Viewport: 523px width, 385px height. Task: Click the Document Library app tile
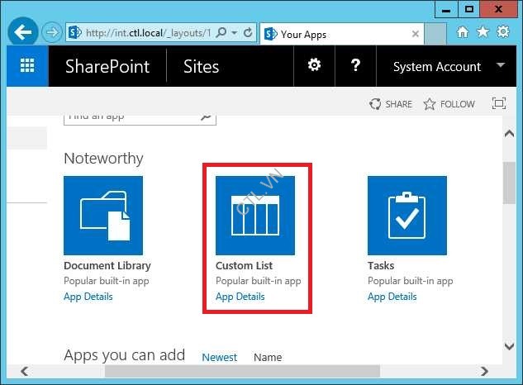pos(103,215)
